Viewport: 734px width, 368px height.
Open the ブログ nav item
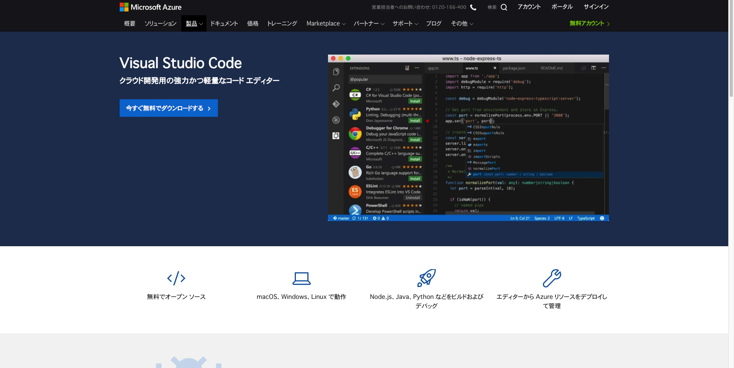click(434, 24)
